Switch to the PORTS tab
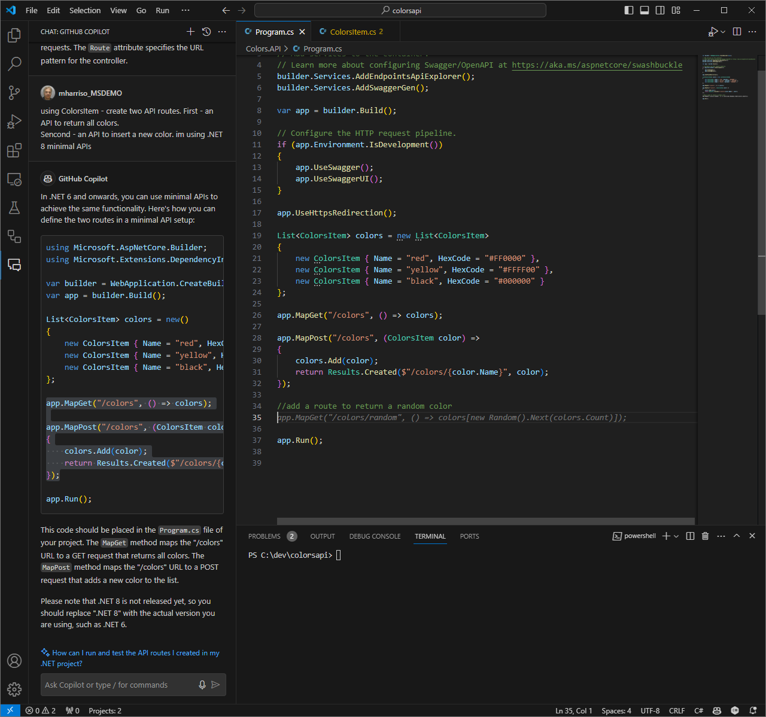Viewport: 766px width, 717px height. 470,536
